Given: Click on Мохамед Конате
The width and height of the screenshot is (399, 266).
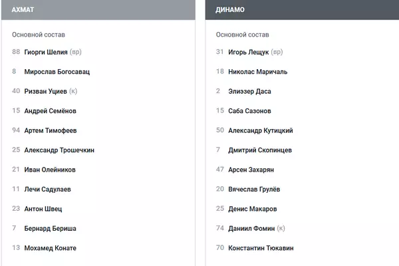Looking at the screenshot, I should click(50, 248).
